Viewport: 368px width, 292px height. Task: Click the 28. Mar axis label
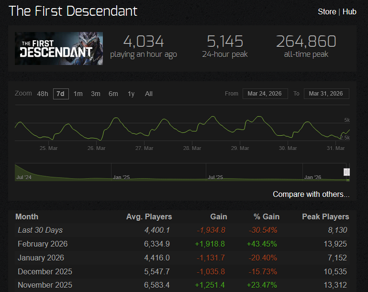point(192,148)
